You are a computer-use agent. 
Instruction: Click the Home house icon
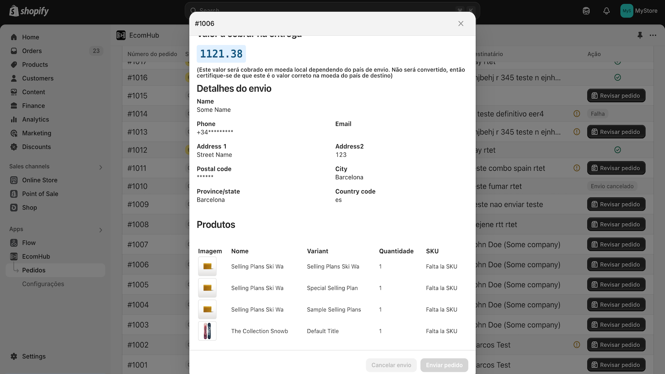14,37
